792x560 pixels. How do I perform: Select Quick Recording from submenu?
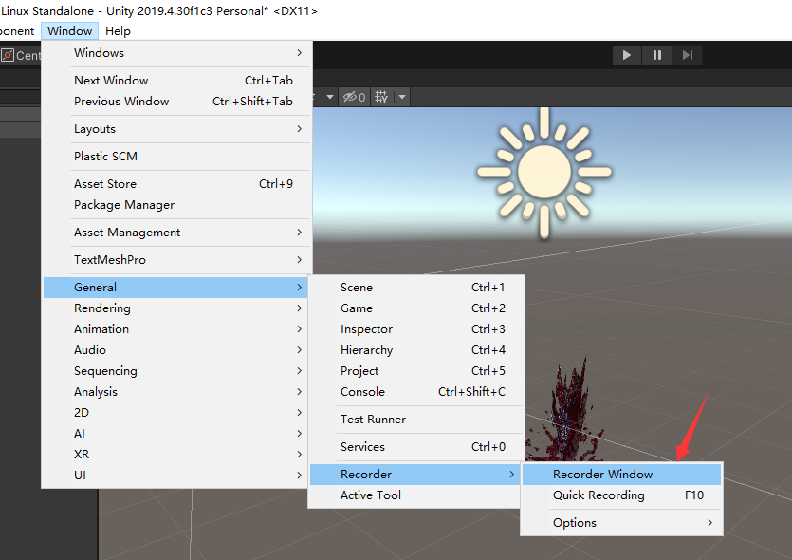pos(599,495)
